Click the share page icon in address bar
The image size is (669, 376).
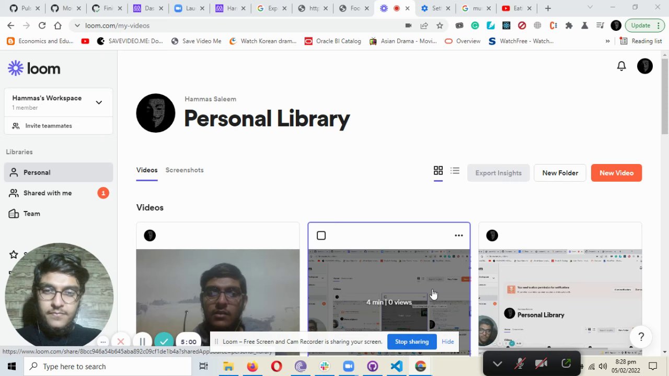click(424, 26)
